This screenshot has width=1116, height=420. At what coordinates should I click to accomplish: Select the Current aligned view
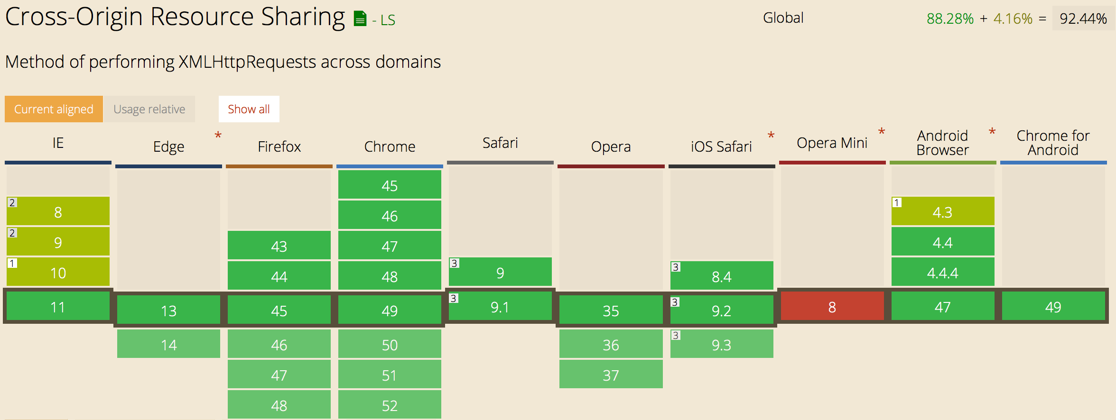[53, 109]
